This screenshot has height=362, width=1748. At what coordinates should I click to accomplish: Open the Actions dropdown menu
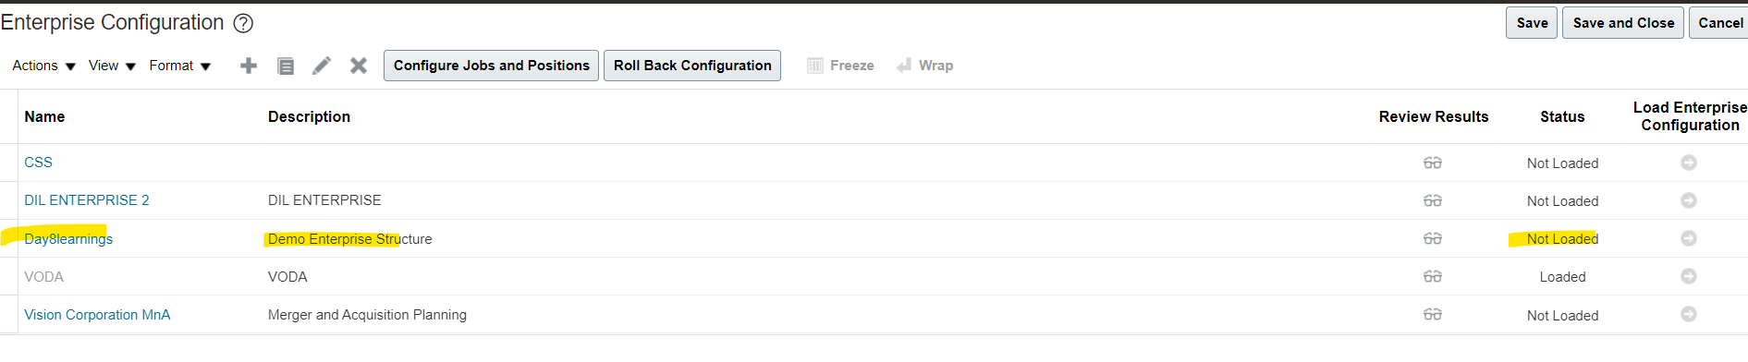[43, 66]
